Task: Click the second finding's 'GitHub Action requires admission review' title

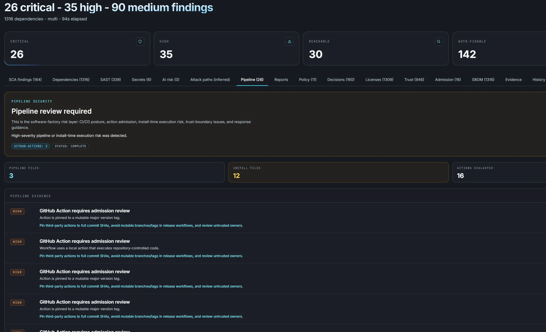Action: (x=84, y=241)
